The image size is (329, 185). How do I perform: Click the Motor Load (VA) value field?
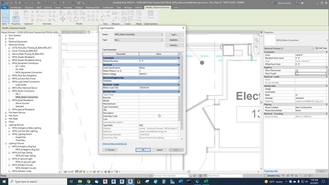(158, 88)
